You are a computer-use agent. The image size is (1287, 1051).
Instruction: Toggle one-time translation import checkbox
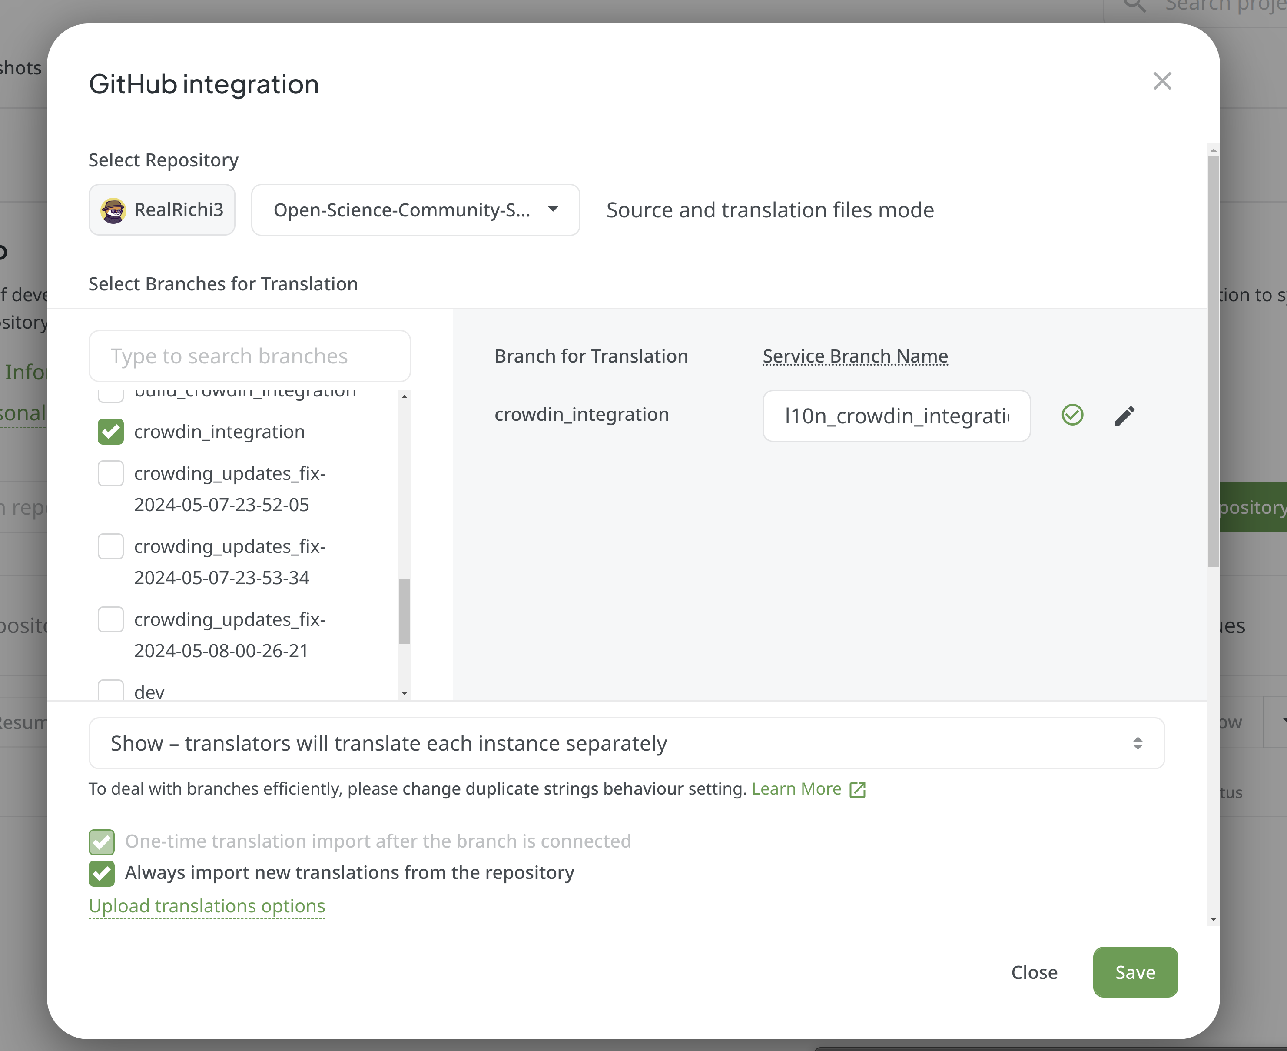pyautogui.click(x=102, y=841)
